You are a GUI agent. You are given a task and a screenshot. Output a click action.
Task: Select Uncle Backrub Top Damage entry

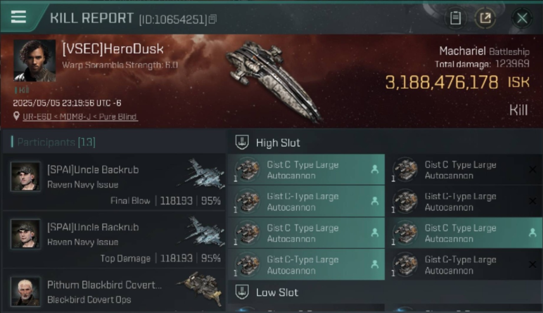(x=114, y=240)
